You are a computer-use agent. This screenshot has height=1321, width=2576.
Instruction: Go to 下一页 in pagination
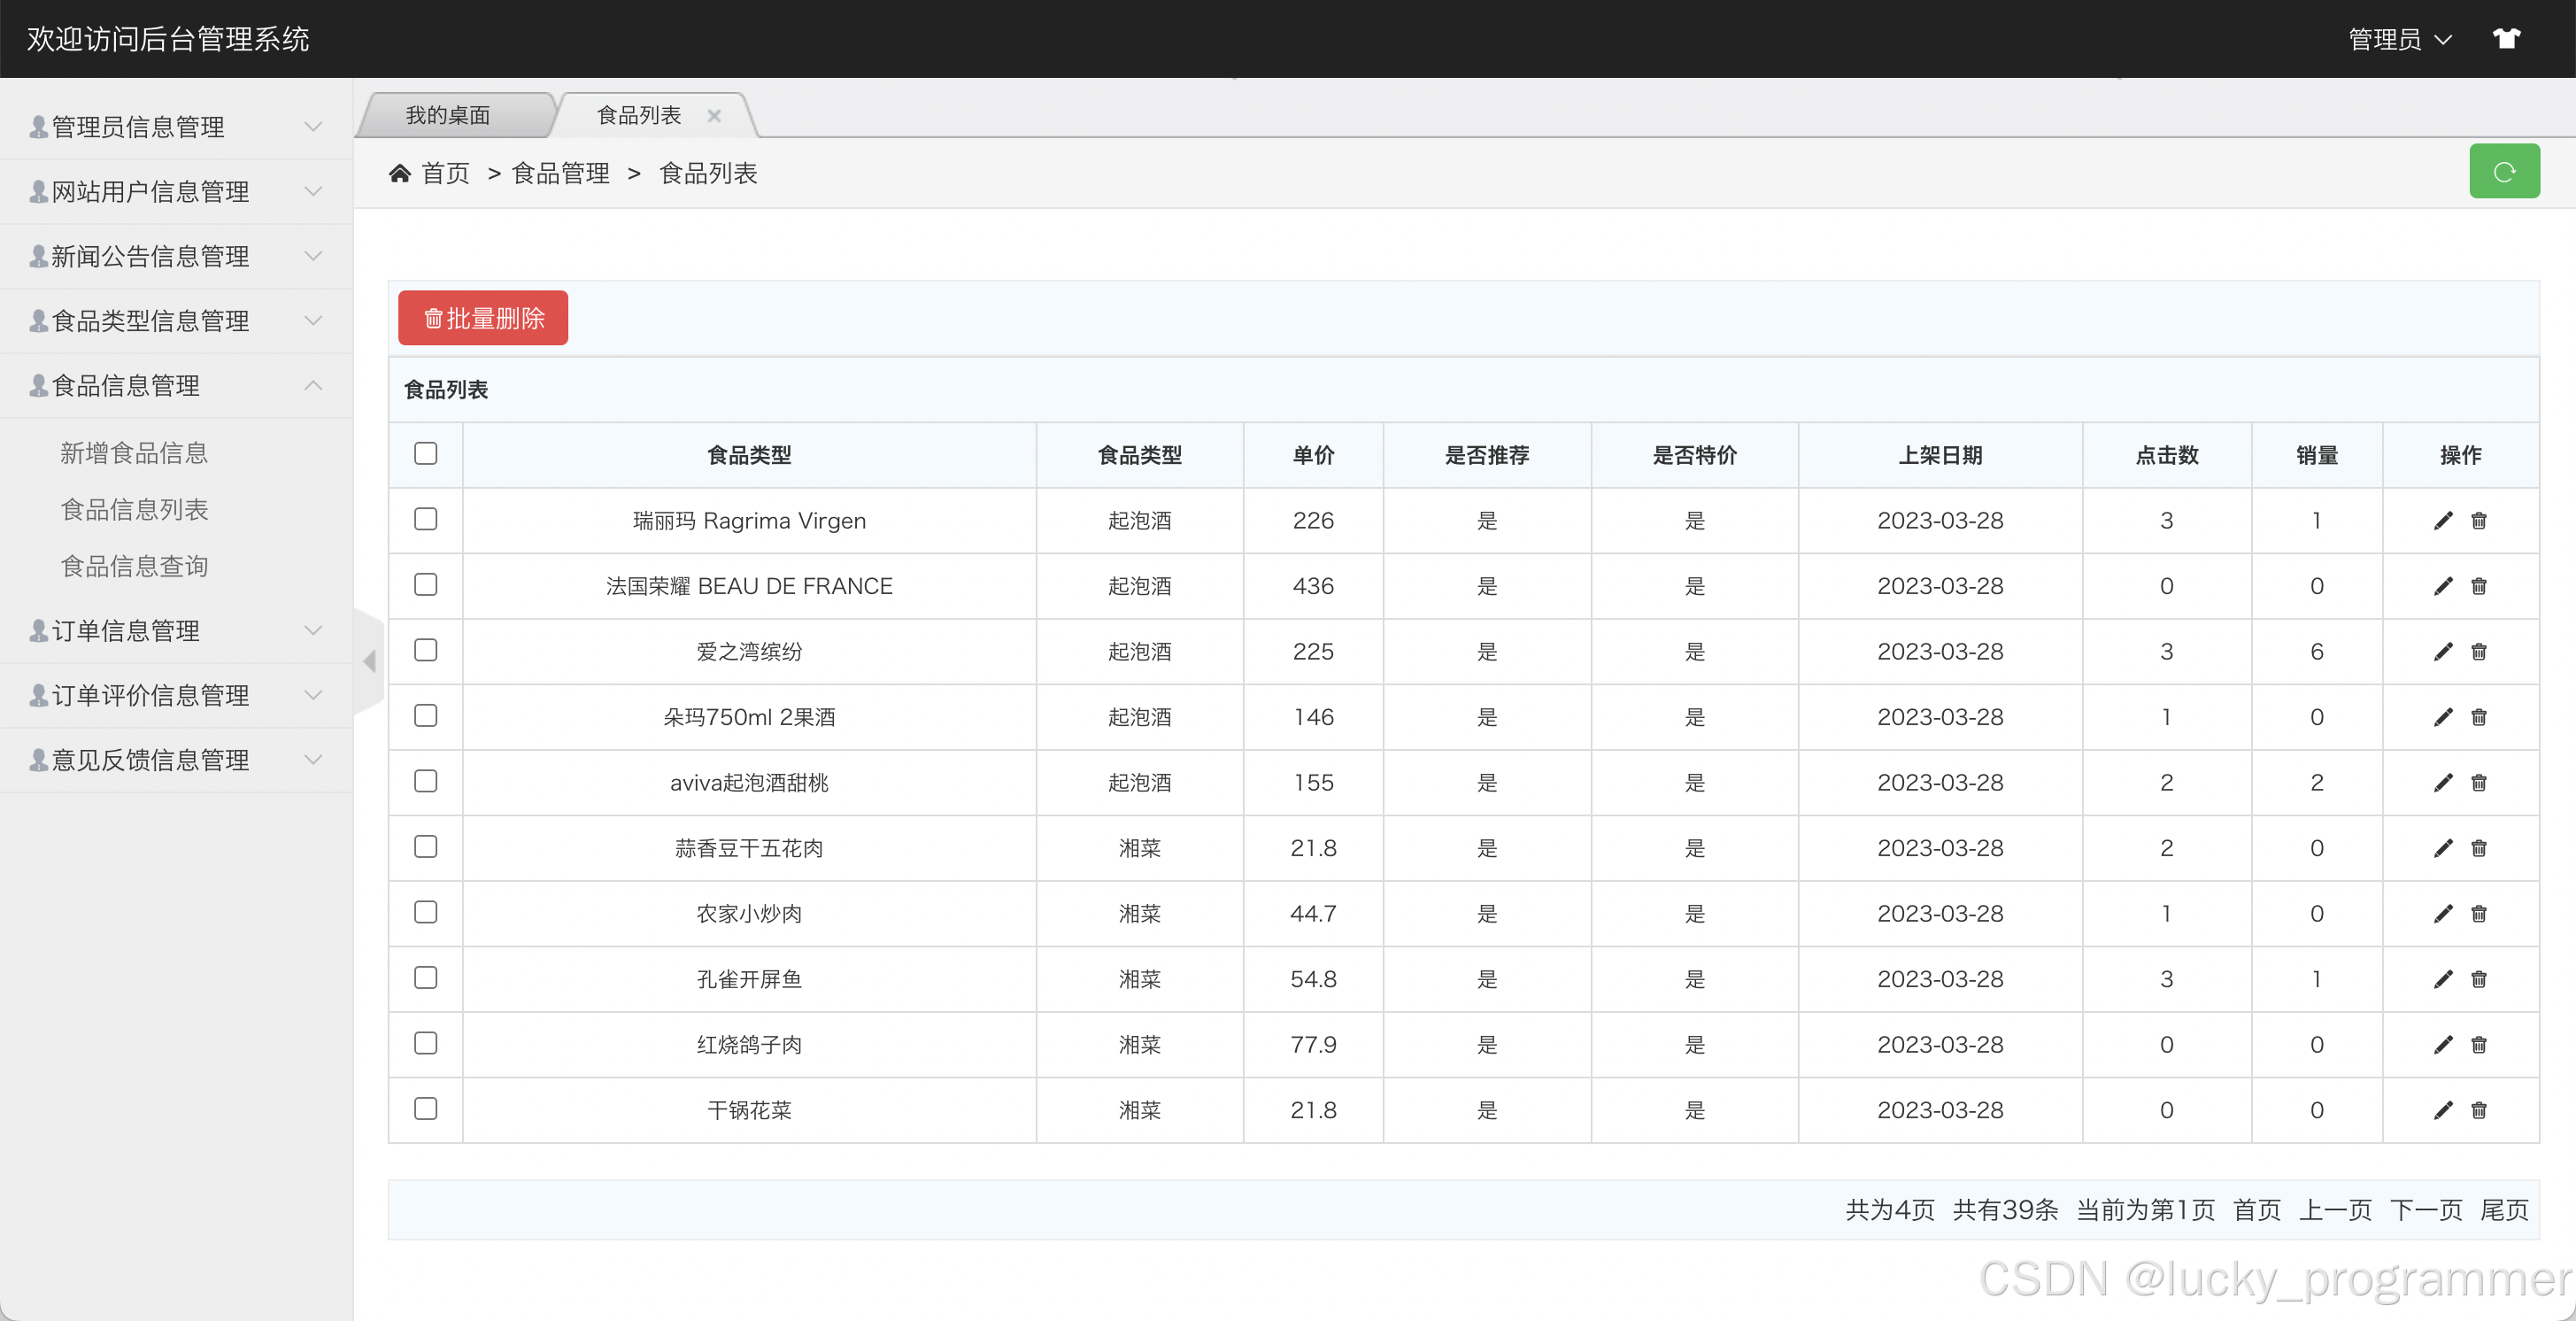2426,1210
